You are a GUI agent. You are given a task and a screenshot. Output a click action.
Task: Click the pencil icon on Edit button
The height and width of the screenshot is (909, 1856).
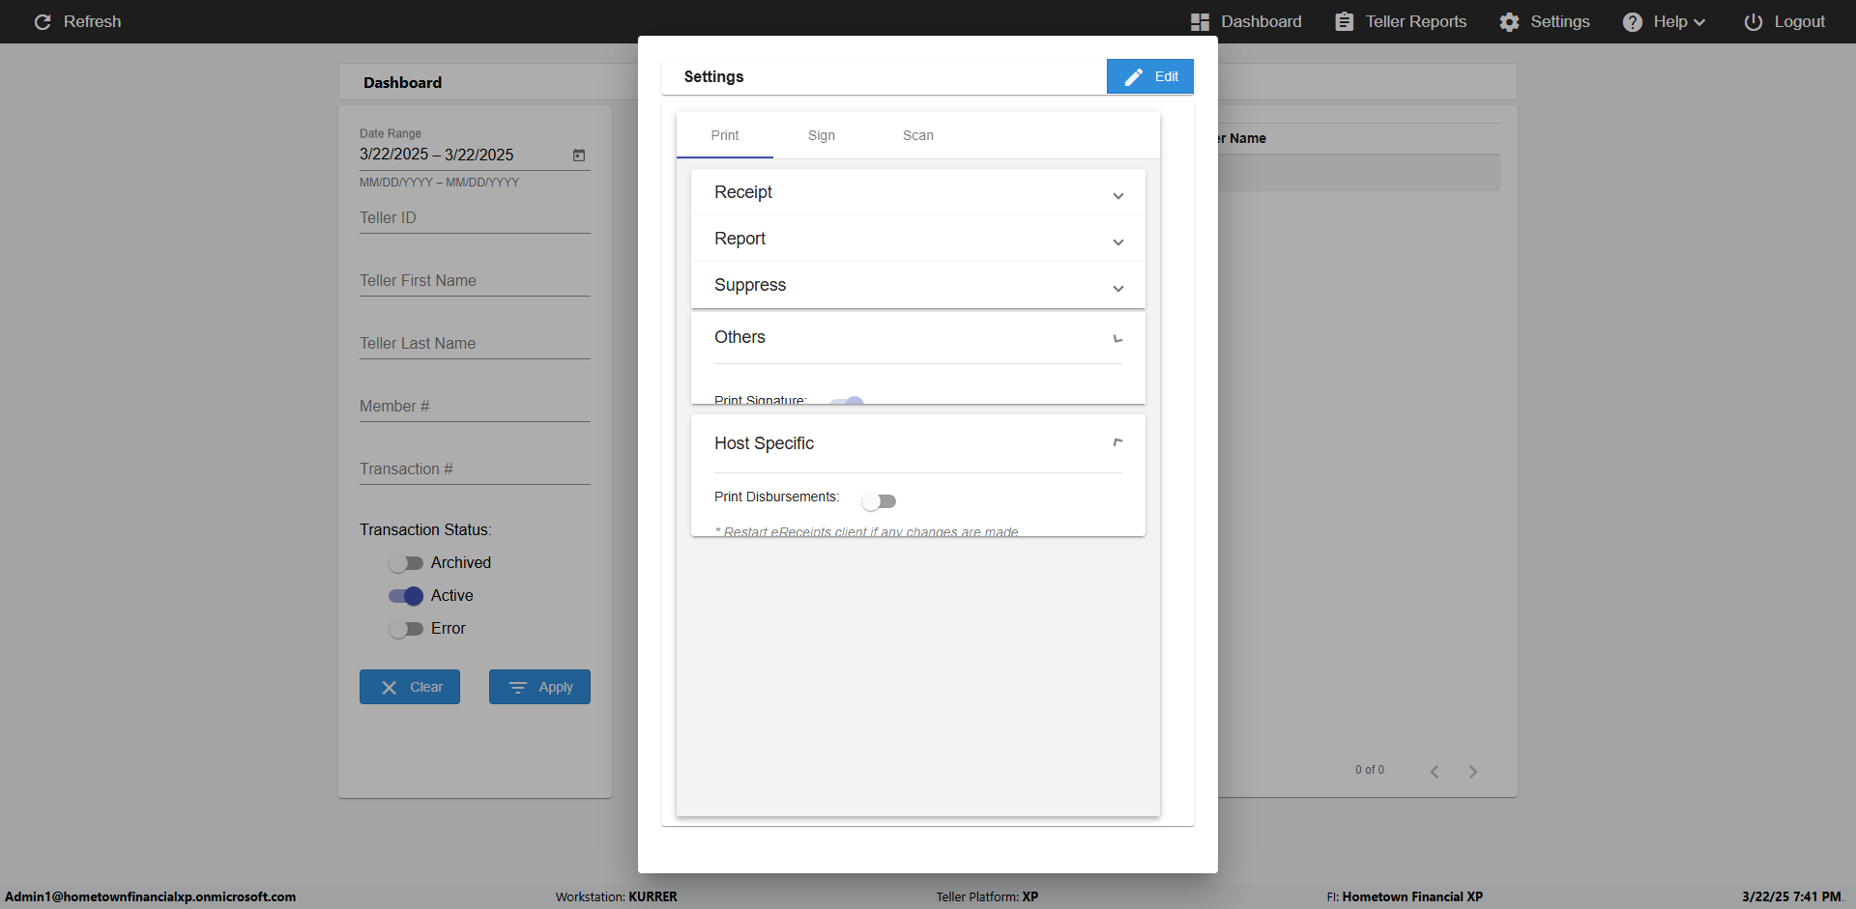point(1133,76)
